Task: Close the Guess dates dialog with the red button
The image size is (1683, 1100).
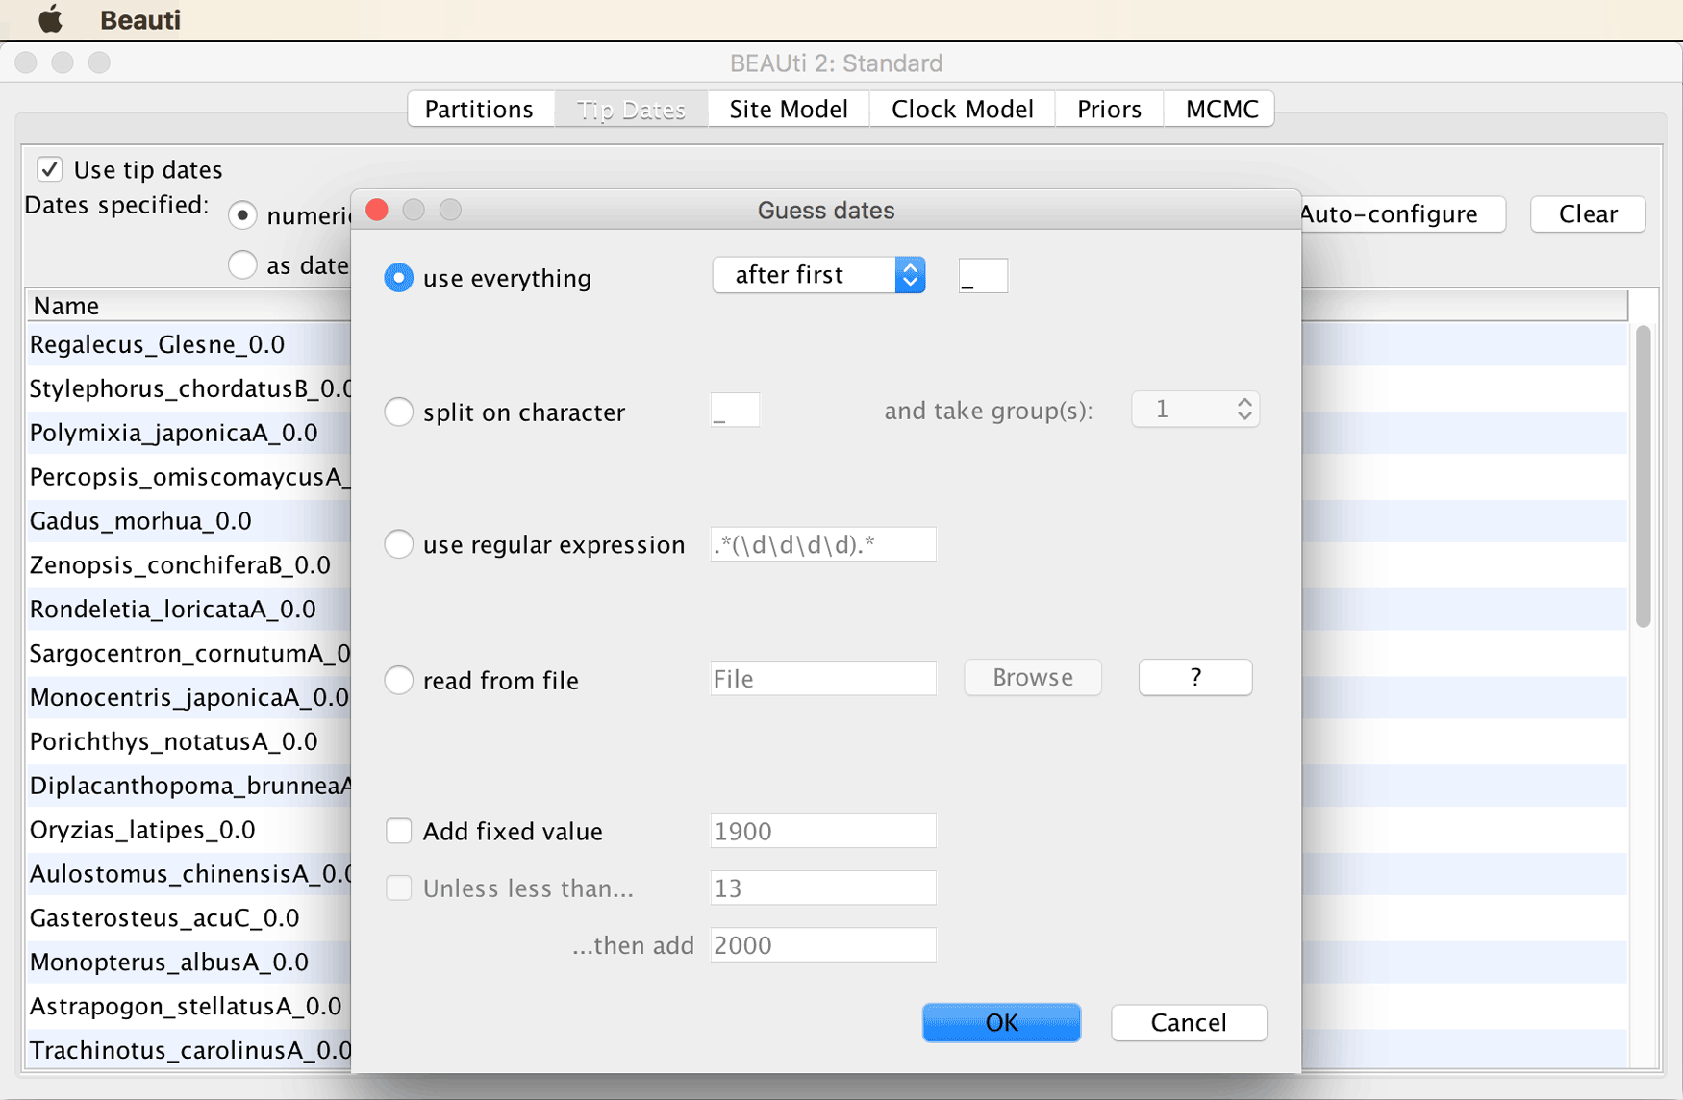Action: pyautogui.click(x=378, y=210)
